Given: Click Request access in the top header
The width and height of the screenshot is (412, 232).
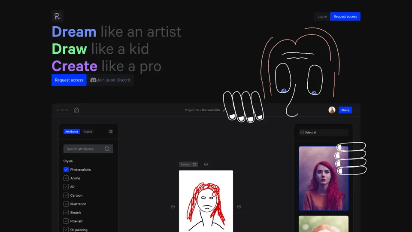Looking at the screenshot, I should click(345, 16).
